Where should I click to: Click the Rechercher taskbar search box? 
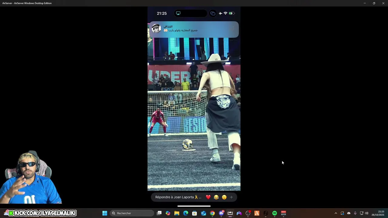(x=132, y=213)
